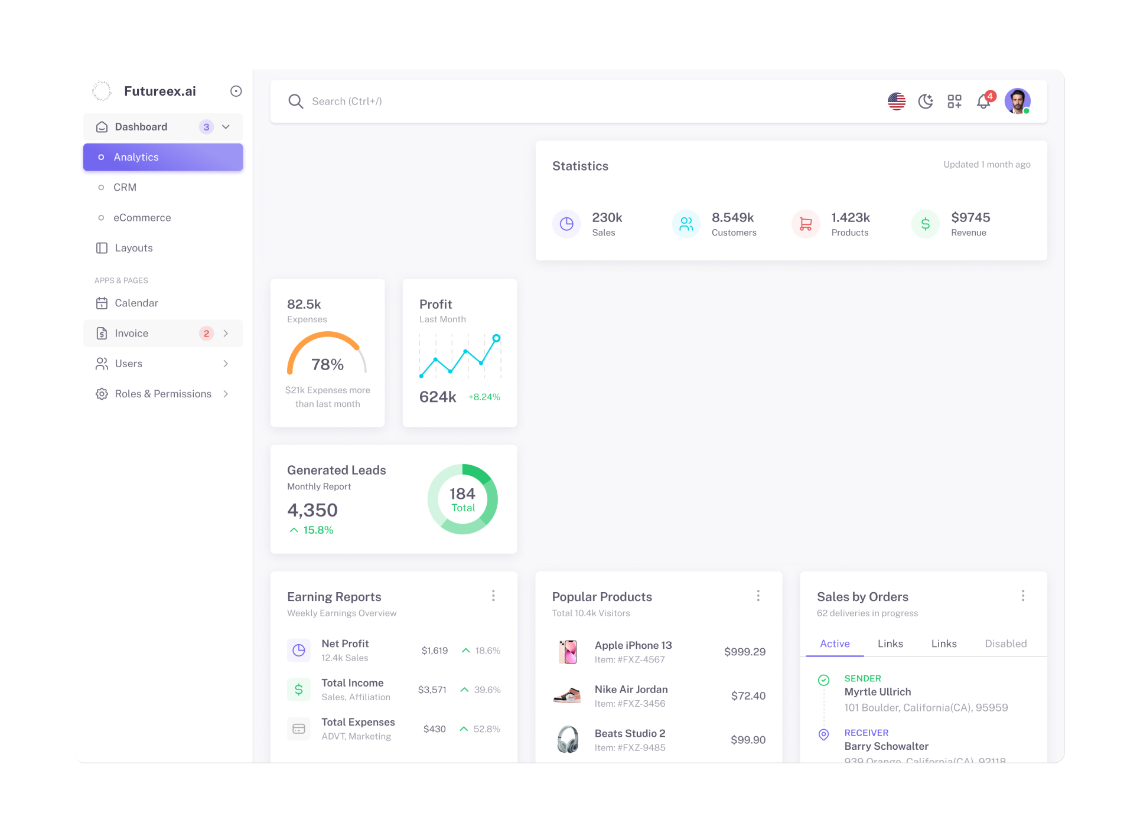
Task: Click sender name Myrtle Ullrich
Action: (878, 692)
